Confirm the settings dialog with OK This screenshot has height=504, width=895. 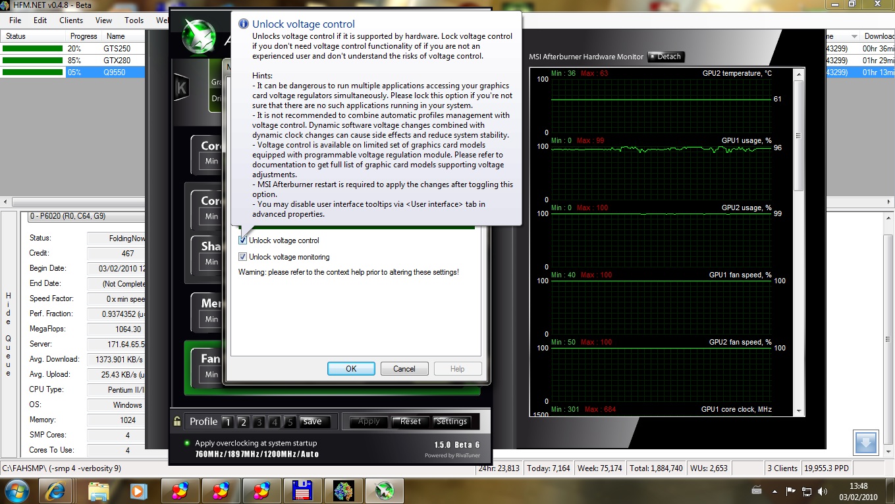click(x=351, y=369)
